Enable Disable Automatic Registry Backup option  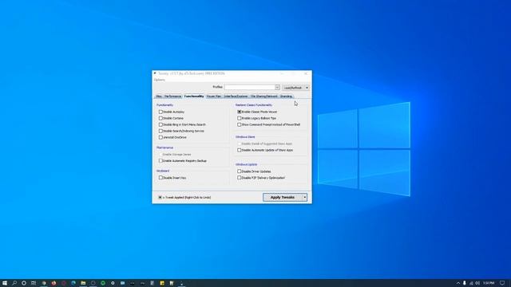pyautogui.click(x=160, y=161)
